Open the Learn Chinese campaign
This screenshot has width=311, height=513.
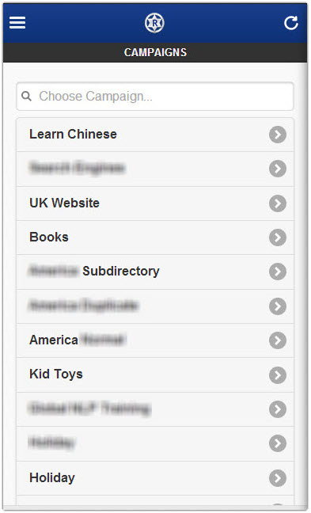click(x=155, y=135)
